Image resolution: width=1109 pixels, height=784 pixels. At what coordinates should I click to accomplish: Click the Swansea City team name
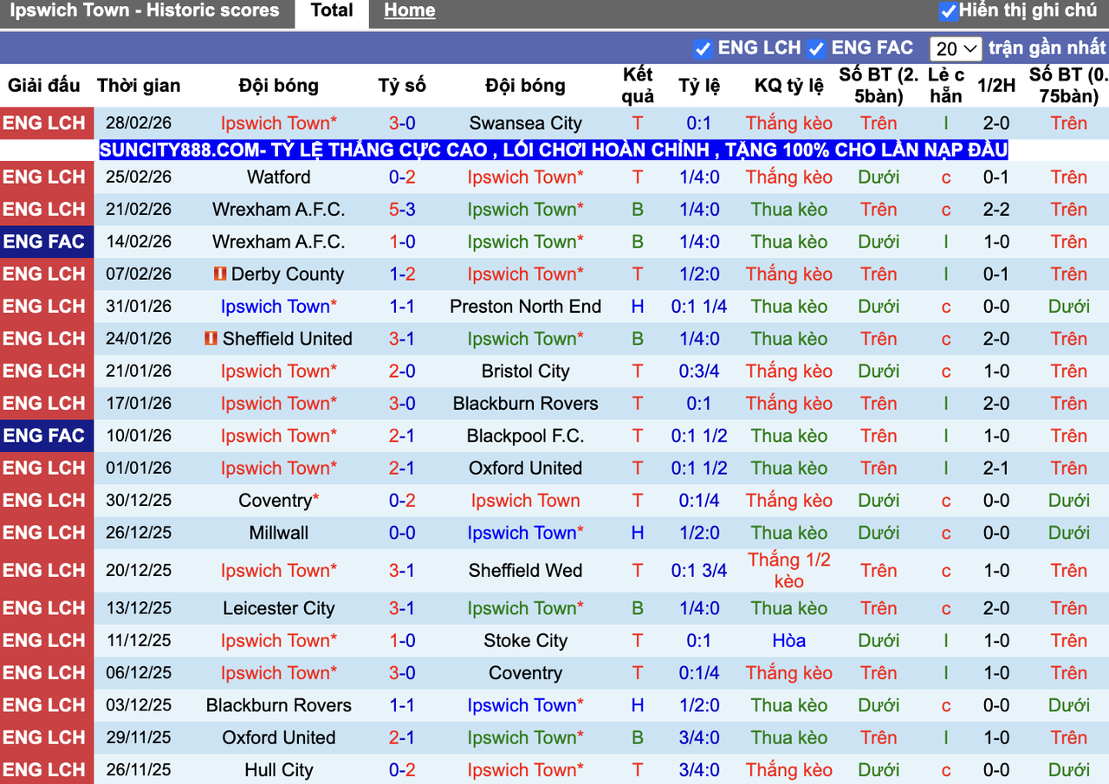click(x=525, y=123)
